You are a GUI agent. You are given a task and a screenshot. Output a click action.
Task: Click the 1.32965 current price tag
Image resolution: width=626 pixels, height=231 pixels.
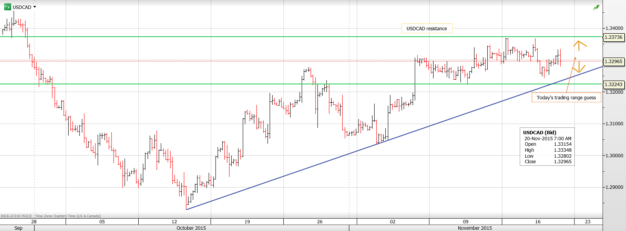coord(614,61)
